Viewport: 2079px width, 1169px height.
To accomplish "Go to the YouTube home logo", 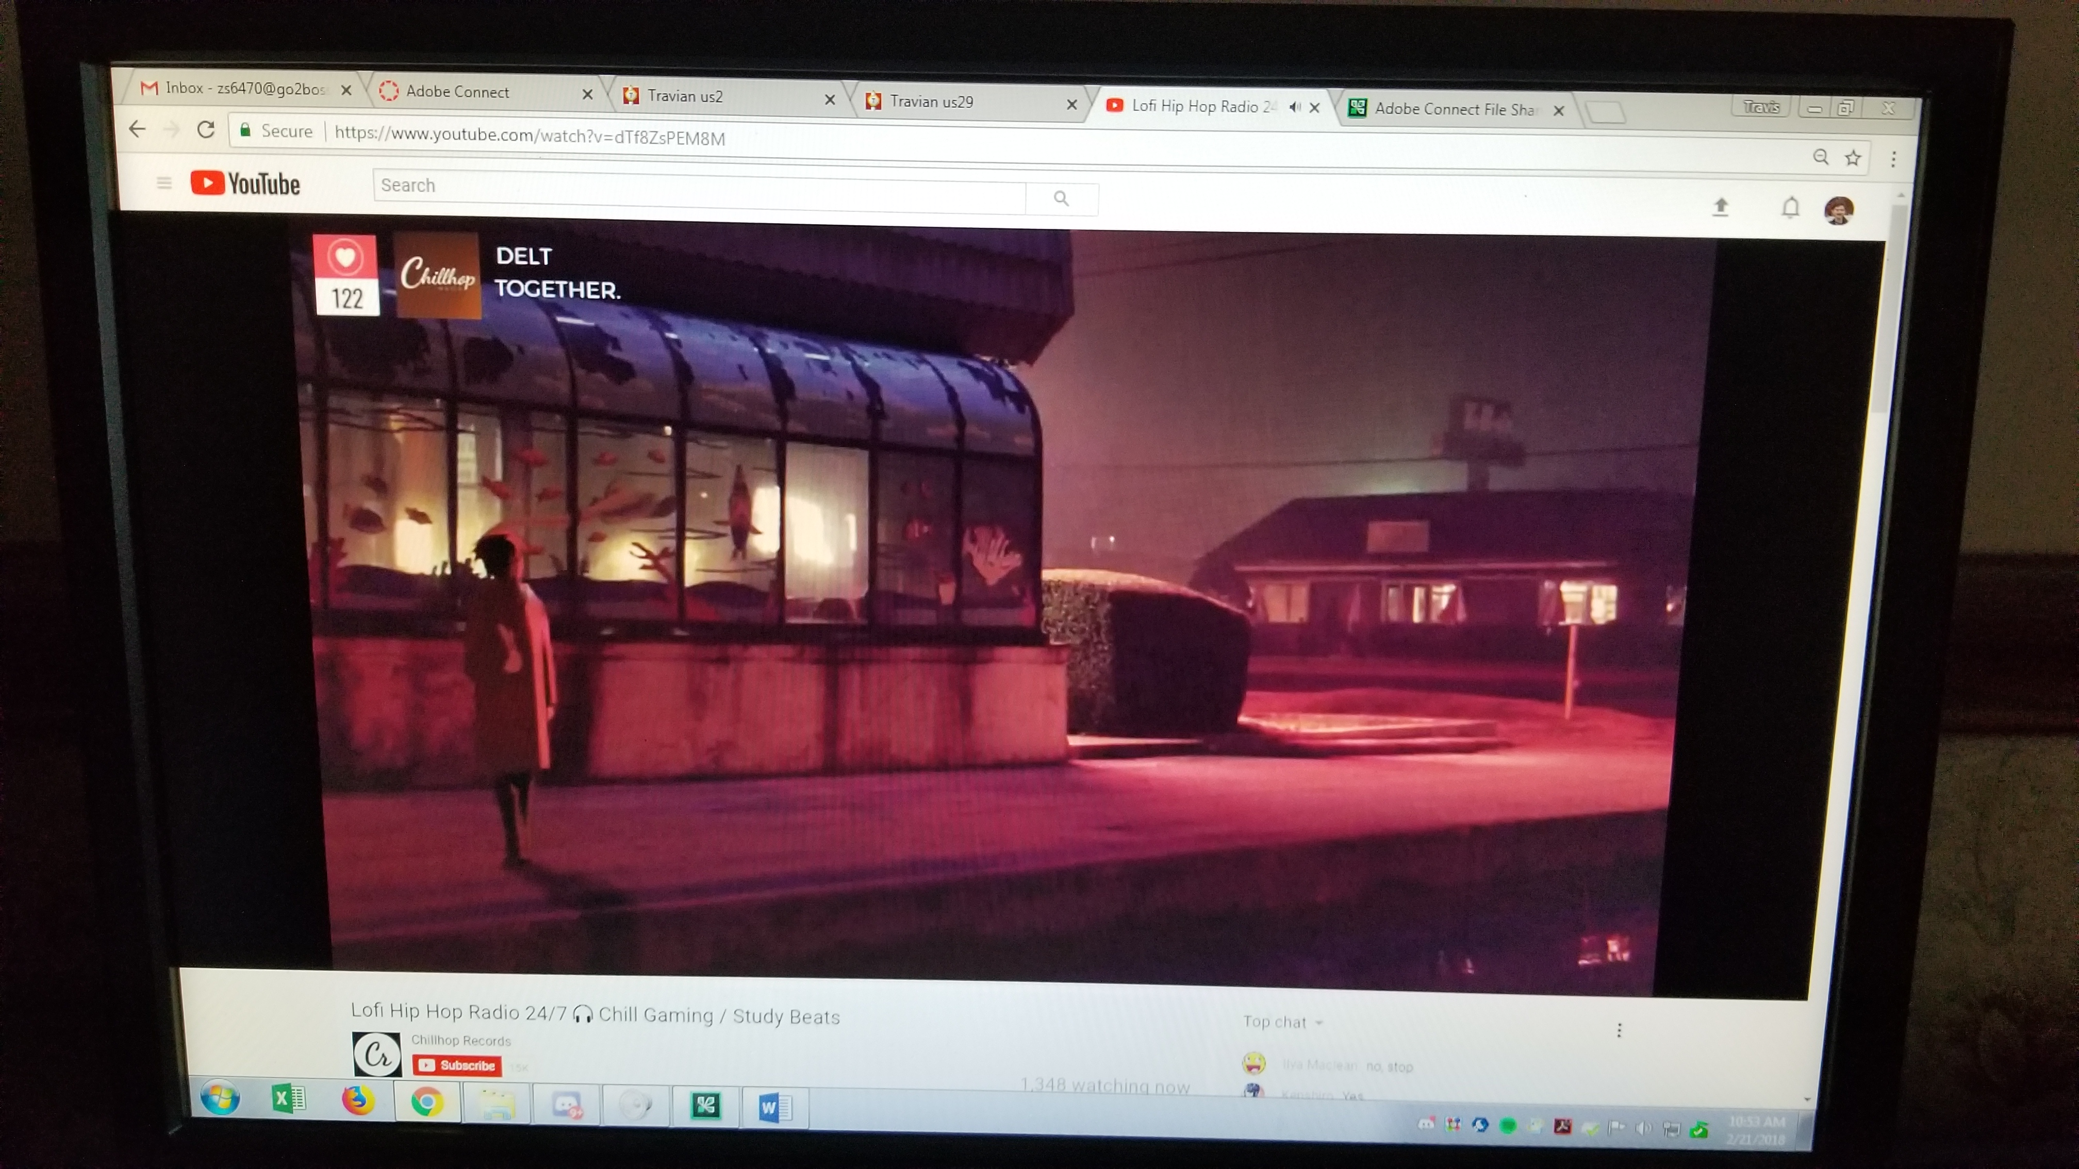I will (x=245, y=184).
